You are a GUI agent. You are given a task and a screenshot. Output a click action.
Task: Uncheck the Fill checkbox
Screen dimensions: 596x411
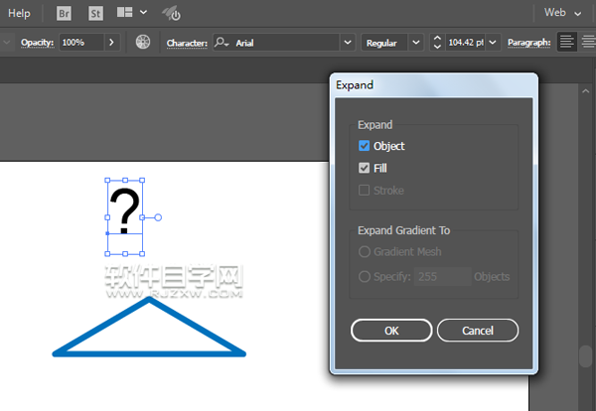(x=365, y=168)
